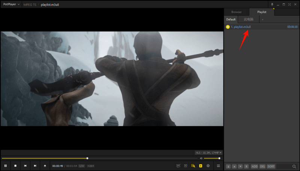Click the eject/open file icon
This screenshot has width=300, height=171.
tap(45, 166)
